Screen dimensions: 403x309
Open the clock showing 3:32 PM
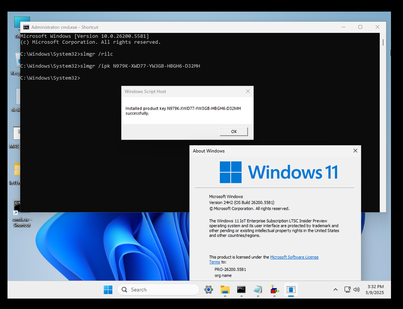coord(375,290)
